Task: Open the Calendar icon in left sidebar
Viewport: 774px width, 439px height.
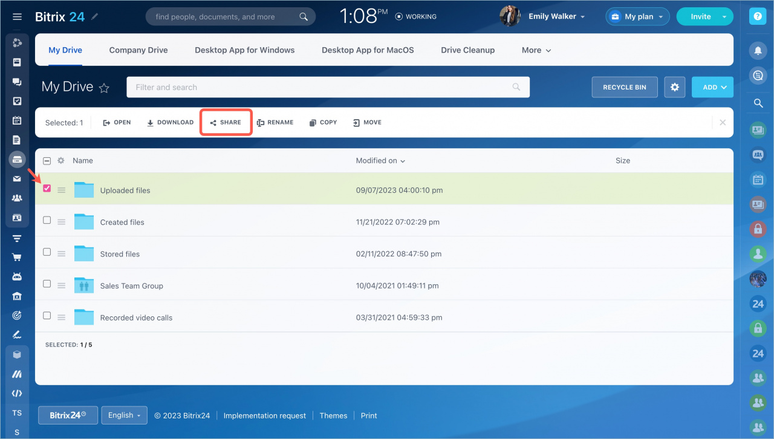Action: click(x=17, y=120)
